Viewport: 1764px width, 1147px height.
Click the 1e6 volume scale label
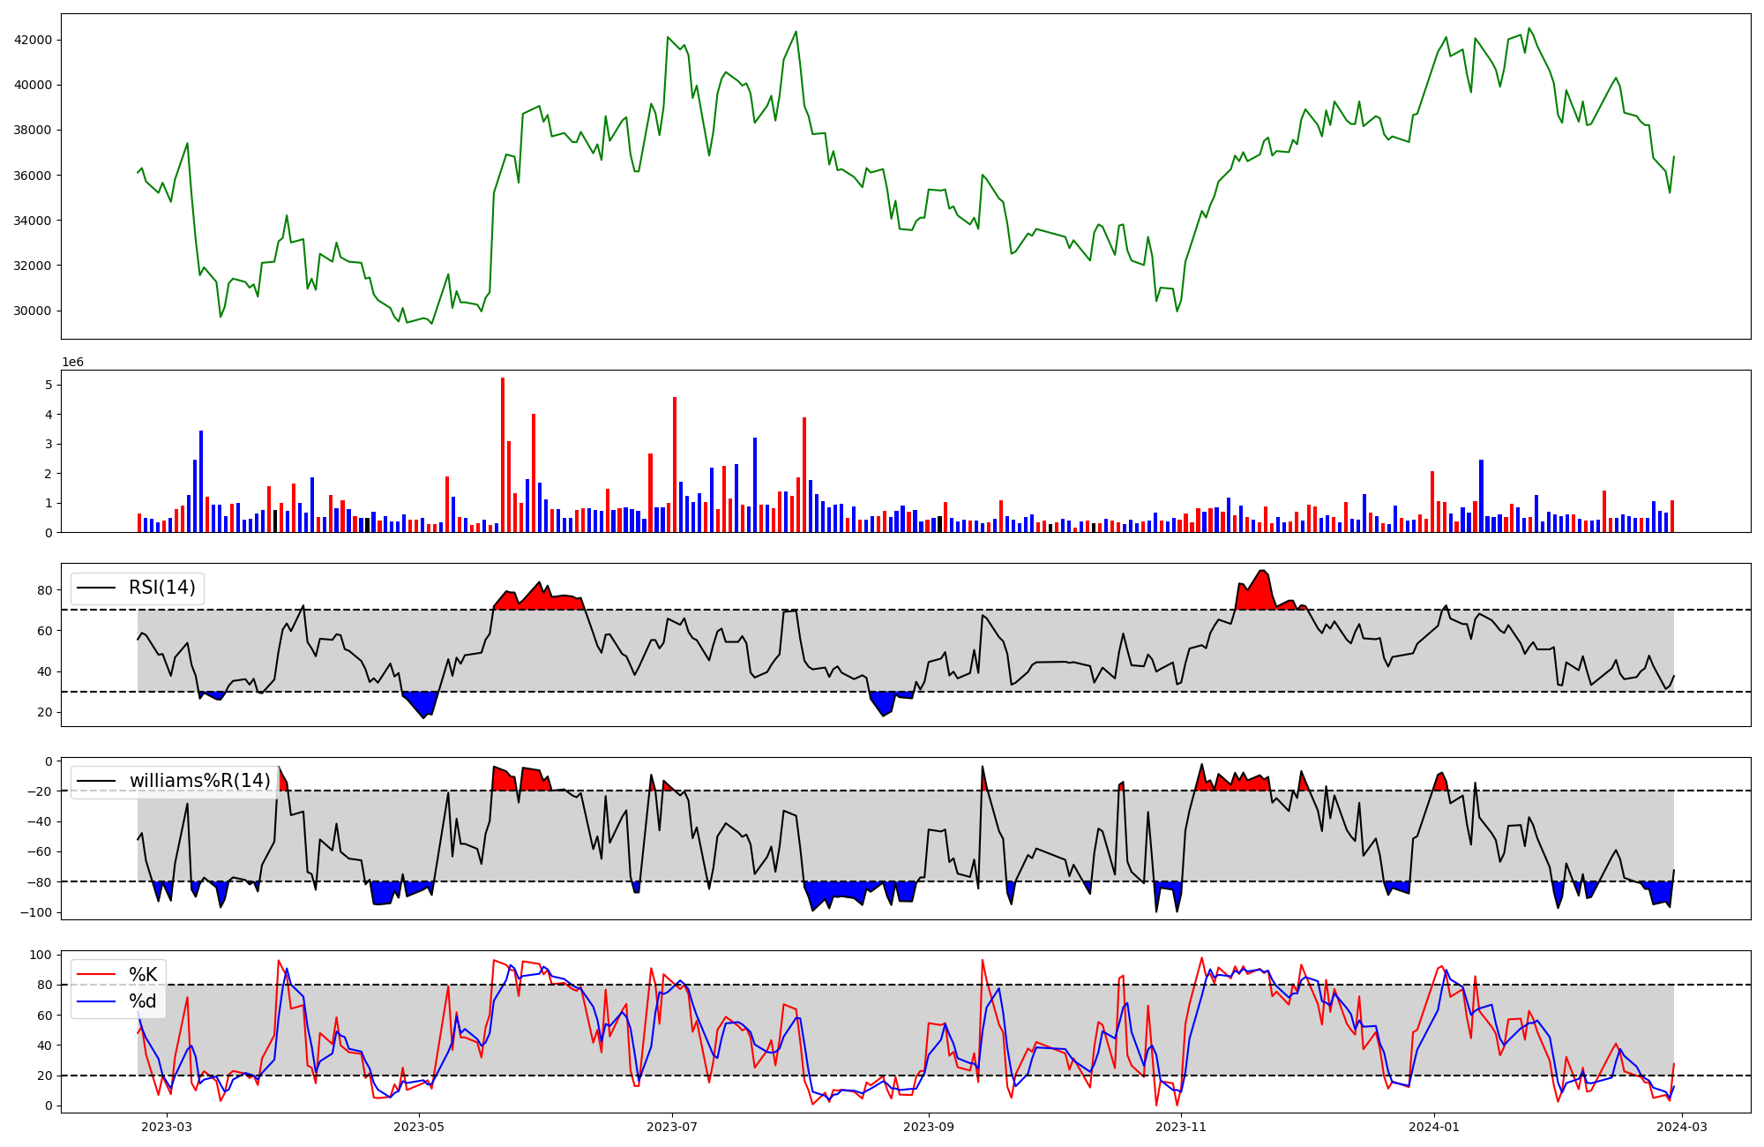click(x=72, y=363)
